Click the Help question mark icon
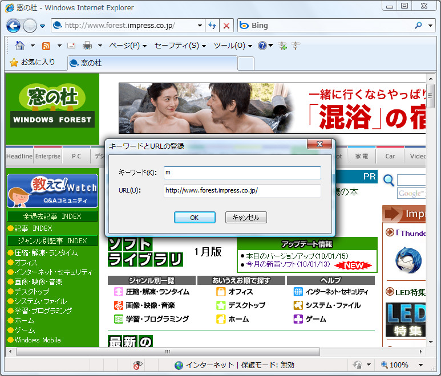This screenshot has width=441, height=376. 262,46
